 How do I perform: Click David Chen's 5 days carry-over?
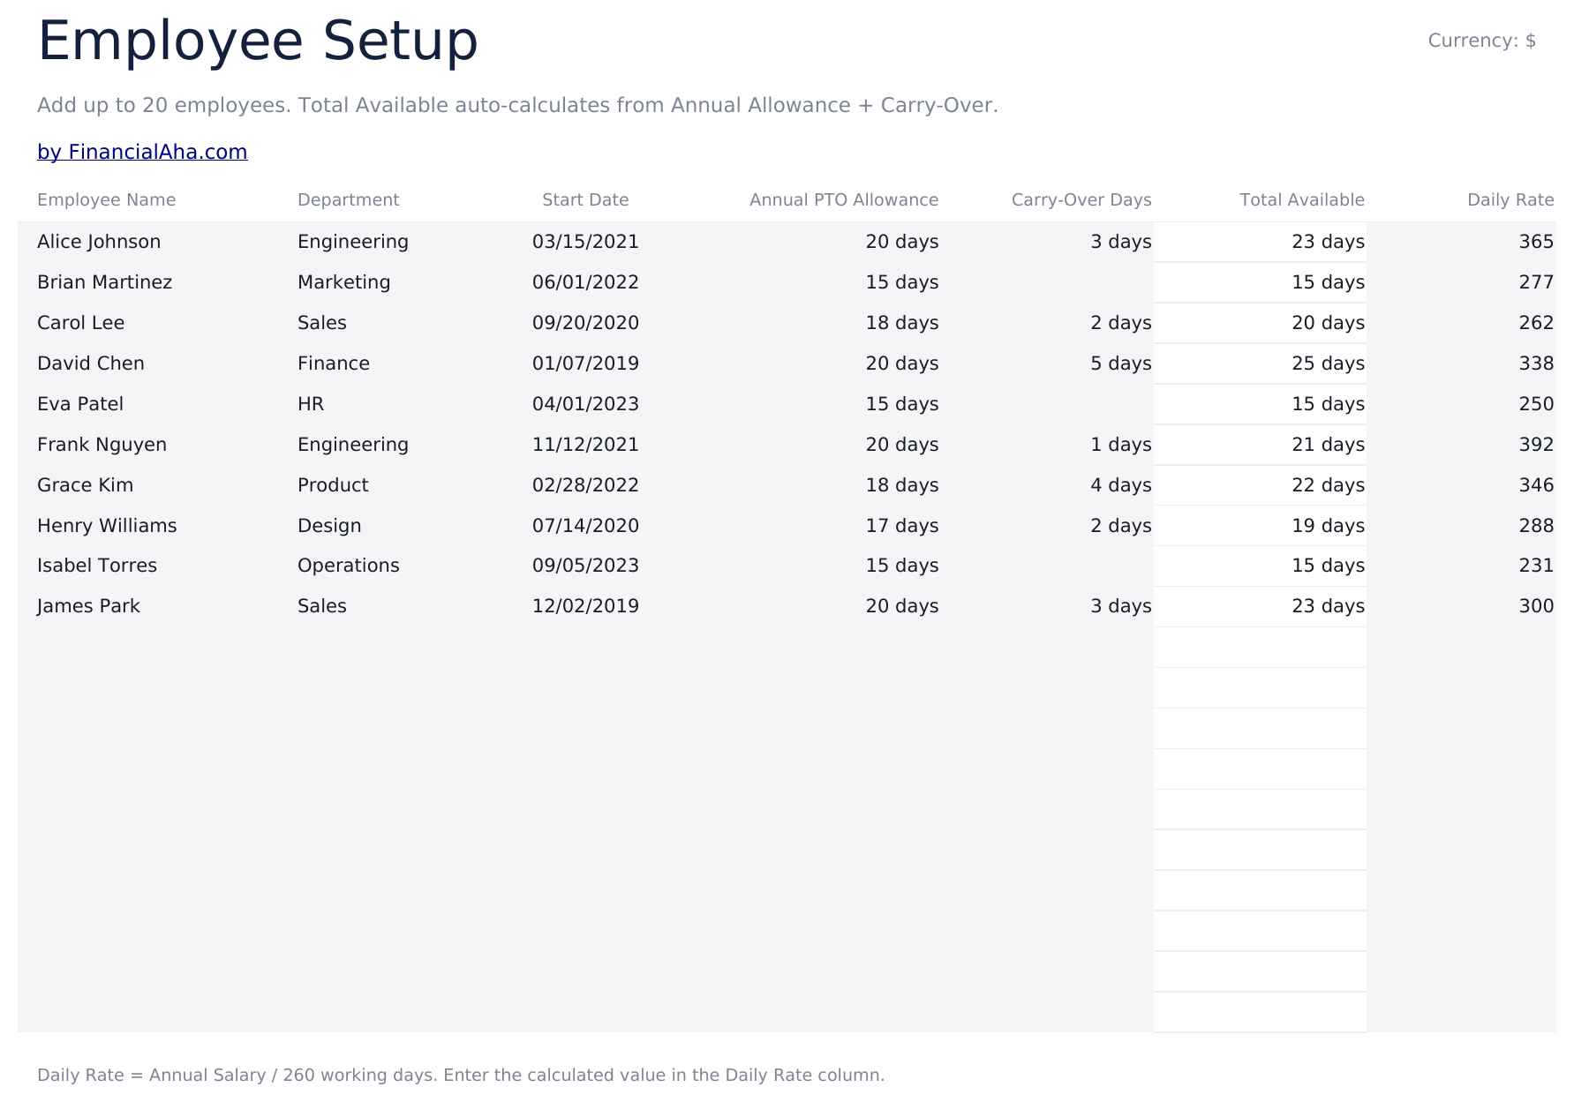(1121, 364)
